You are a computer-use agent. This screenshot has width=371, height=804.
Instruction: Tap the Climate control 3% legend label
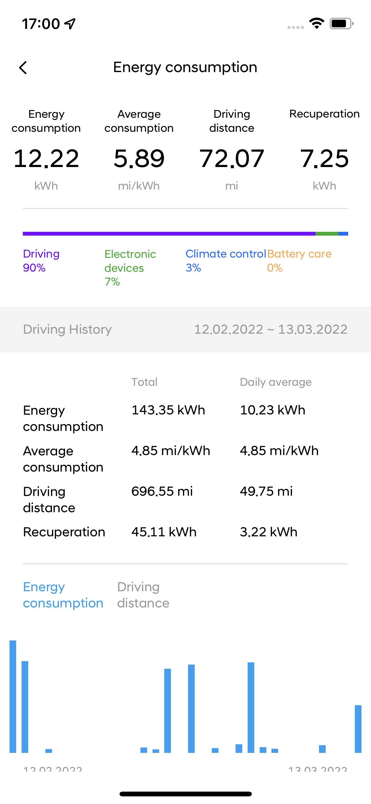point(225,261)
